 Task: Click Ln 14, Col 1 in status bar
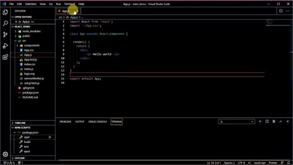tap(214, 163)
